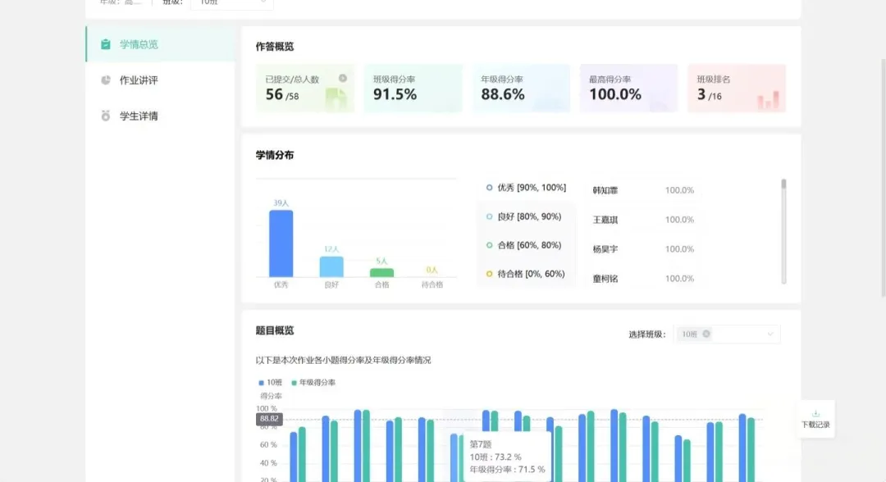
Task: Remove the 10班 tag in 选择班级
Action: point(706,334)
